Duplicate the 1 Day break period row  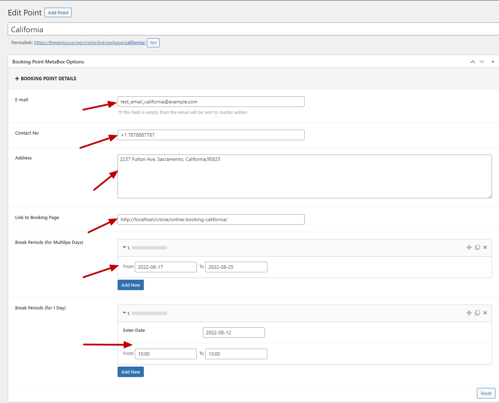pos(477,313)
